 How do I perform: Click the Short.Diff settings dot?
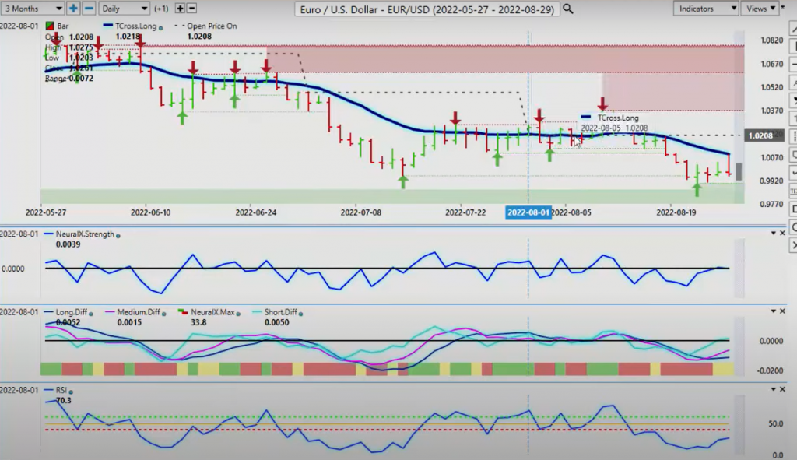coord(301,314)
